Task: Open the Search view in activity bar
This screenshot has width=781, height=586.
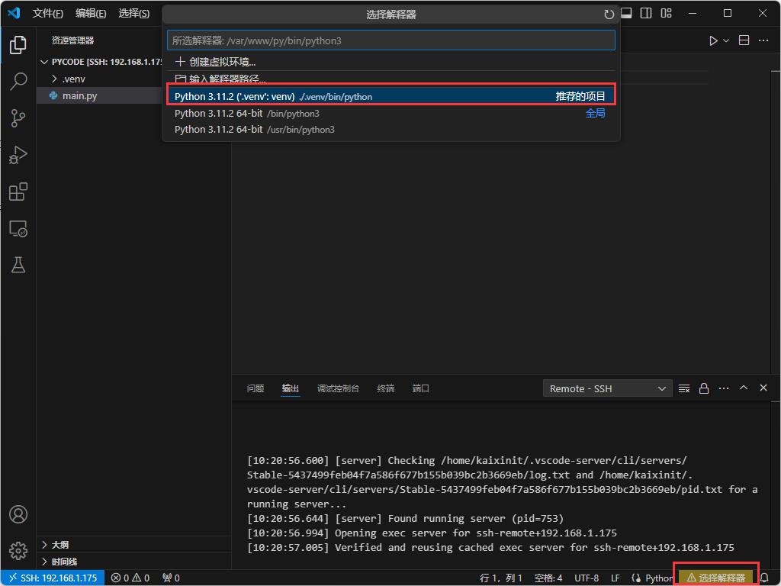Action: coord(18,81)
